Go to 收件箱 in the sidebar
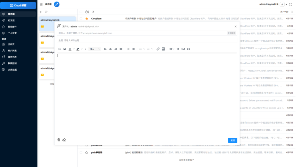 [x=18, y=14]
